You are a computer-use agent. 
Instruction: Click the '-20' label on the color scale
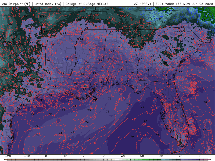point(8,156)
